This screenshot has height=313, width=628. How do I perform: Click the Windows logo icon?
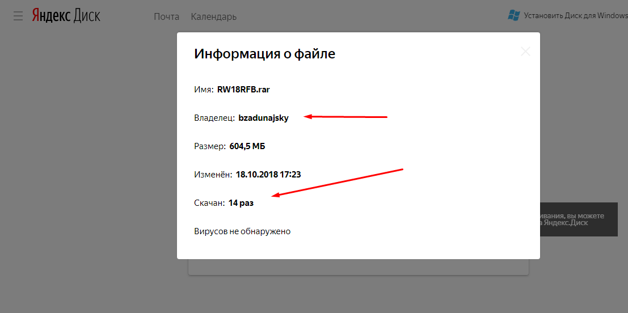pyautogui.click(x=513, y=16)
